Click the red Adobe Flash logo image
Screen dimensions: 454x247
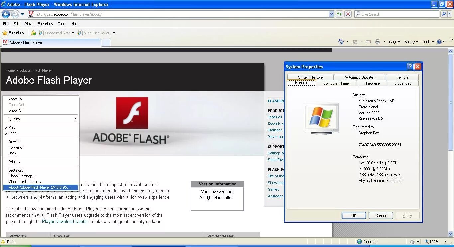[132, 113]
